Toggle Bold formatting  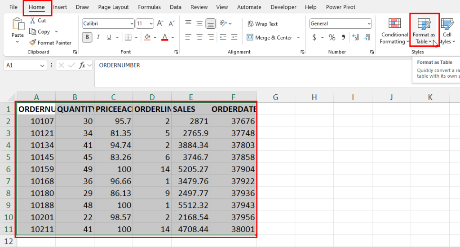pos(87,37)
